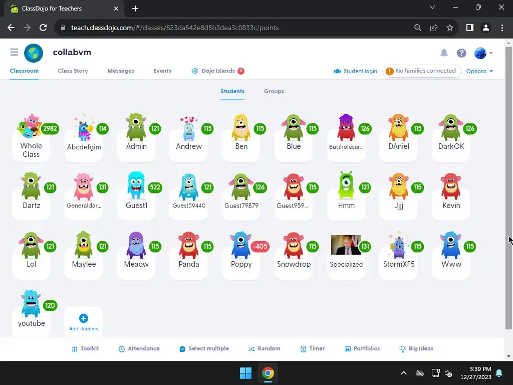This screenshot has width=513, height=385.
Task: Click Abcdefgim's monster avatar
Action: pos(84,127)
